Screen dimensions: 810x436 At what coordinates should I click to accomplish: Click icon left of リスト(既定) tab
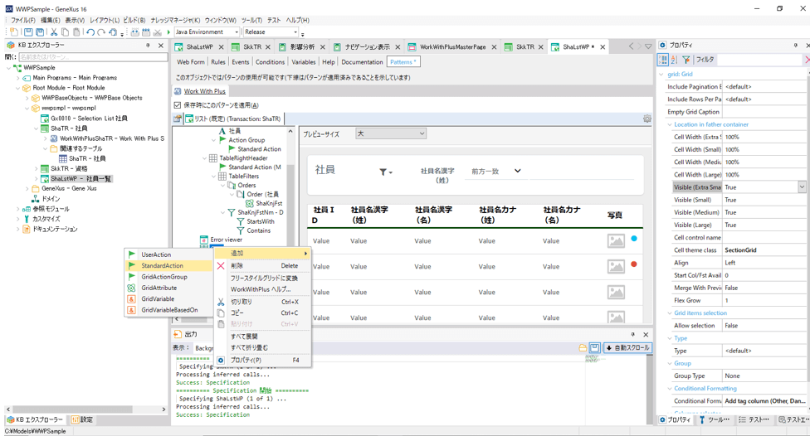(178, 119)
